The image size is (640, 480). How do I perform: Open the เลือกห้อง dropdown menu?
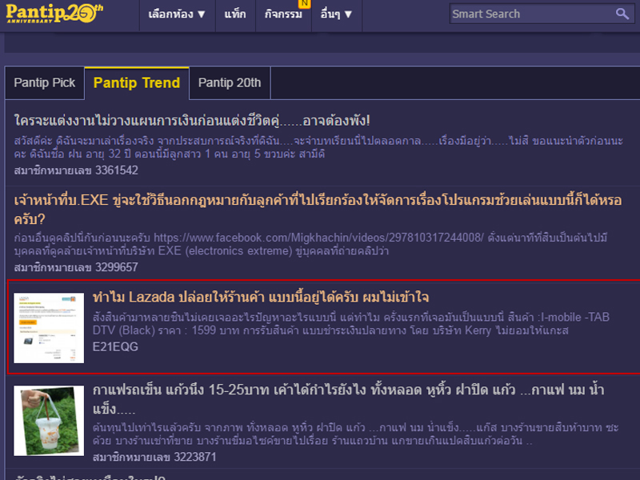pos(177,14)
